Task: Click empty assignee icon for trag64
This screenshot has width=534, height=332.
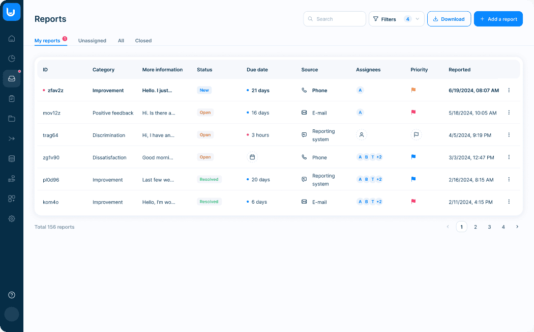Action: 362,135
